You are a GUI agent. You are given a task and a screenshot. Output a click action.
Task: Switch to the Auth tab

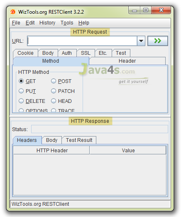tap(67, 53)
